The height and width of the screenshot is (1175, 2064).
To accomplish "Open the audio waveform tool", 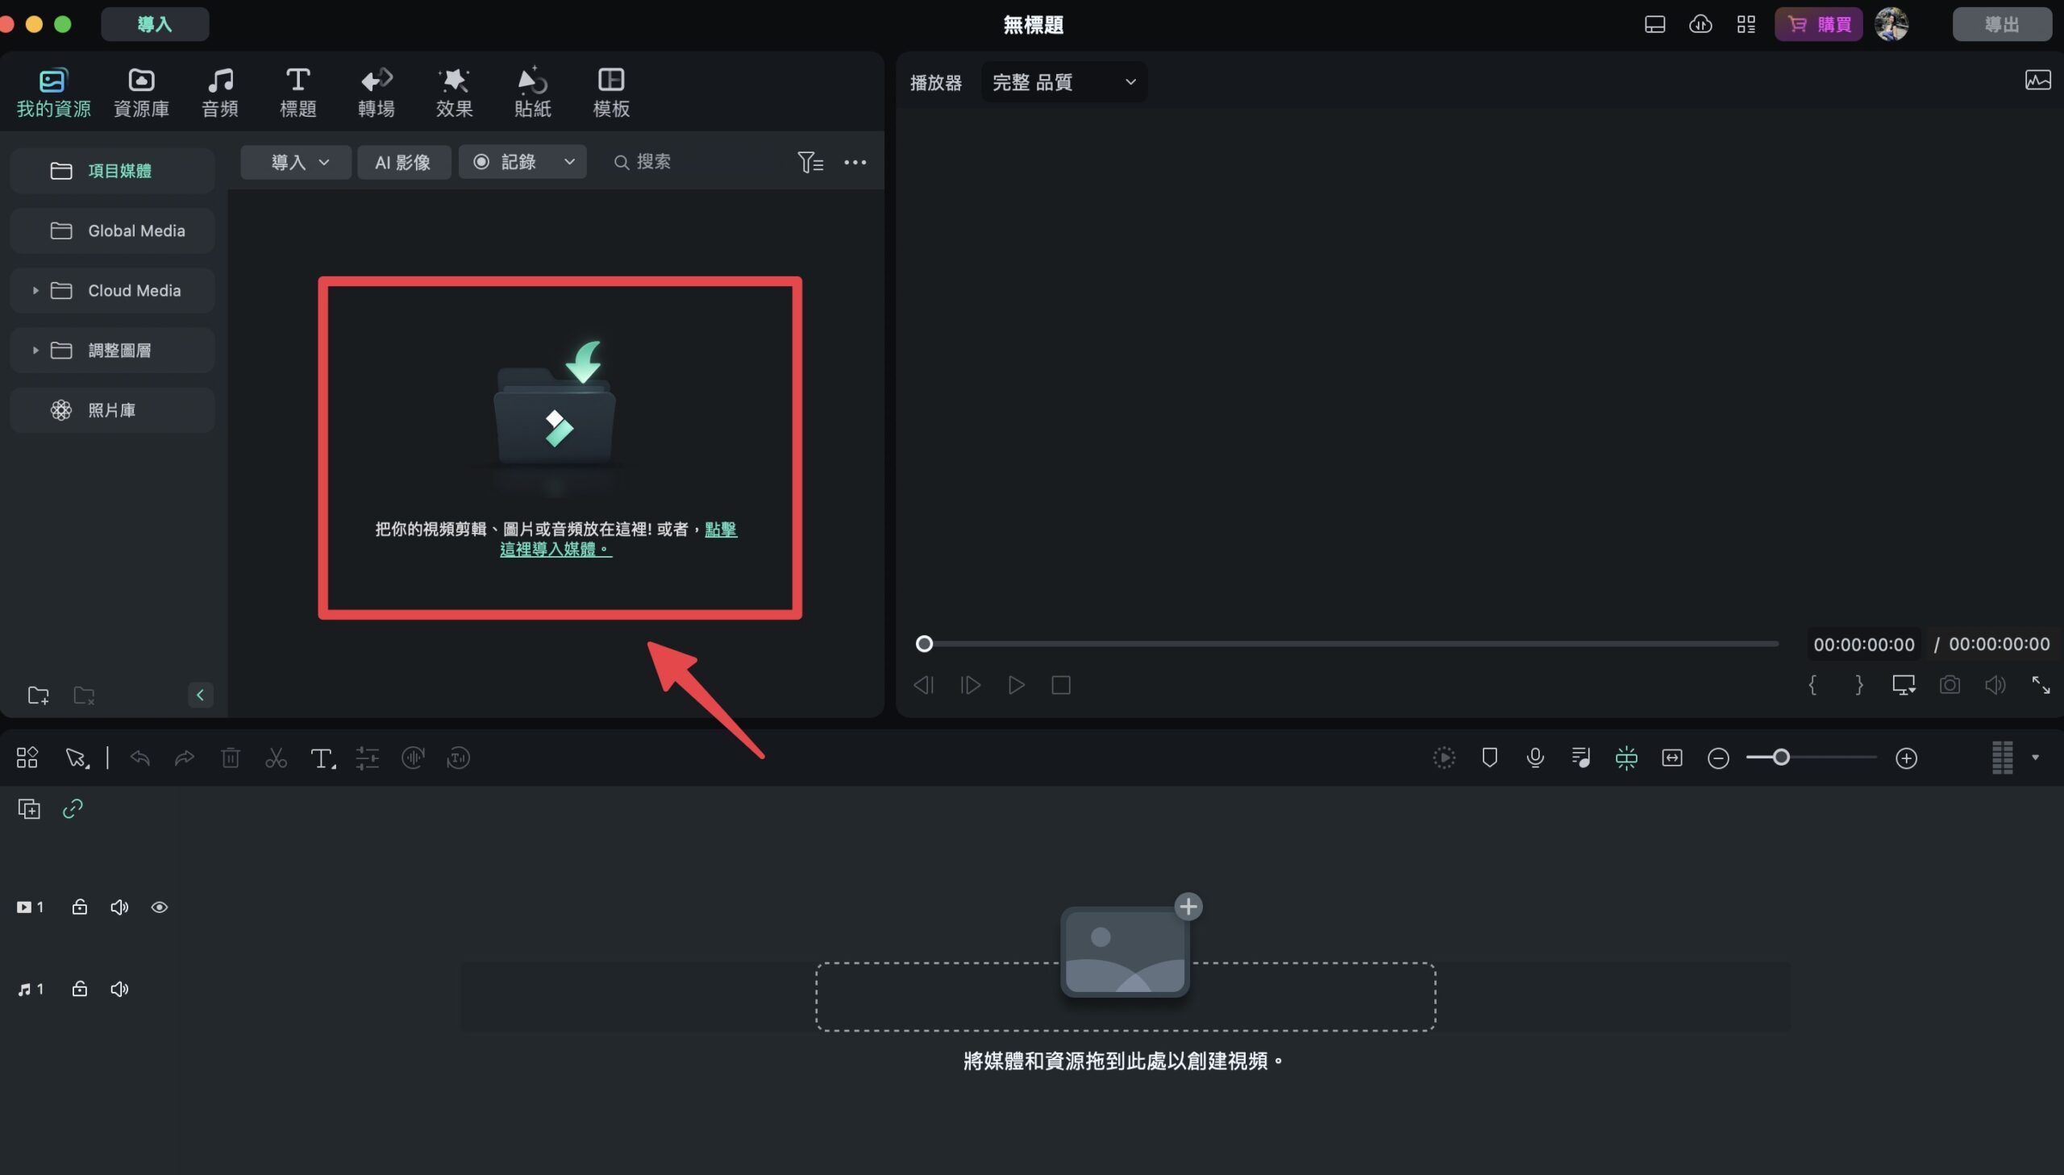I will point(413,757).
